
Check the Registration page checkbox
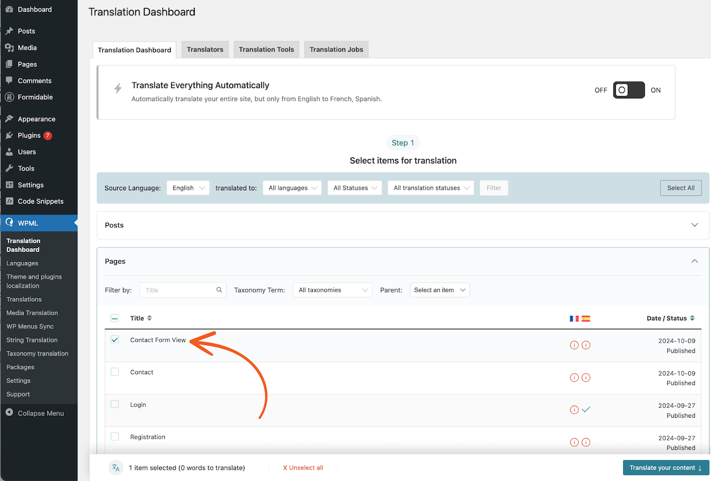coord(115,437)
